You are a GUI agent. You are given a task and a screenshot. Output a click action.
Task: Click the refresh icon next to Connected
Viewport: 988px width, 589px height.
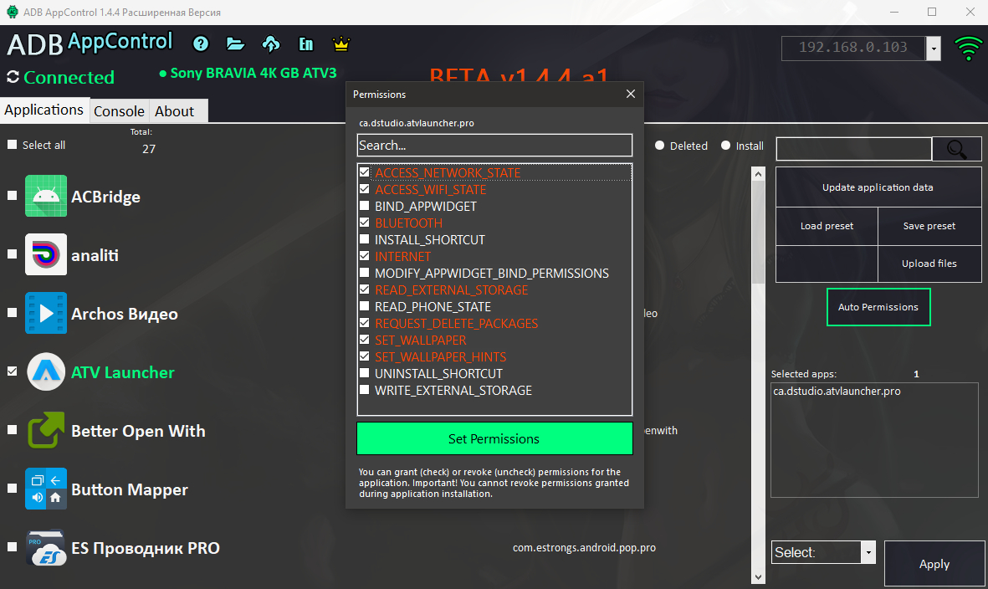coord(12,77)
